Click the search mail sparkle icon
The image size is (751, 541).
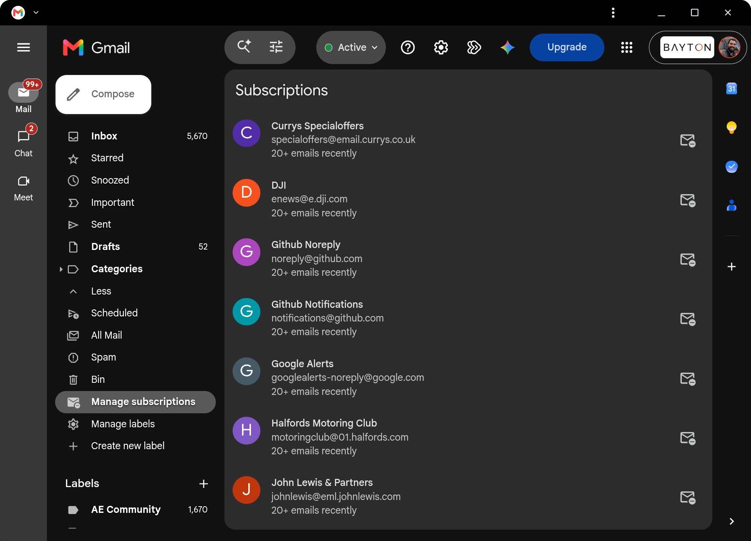coord(244,47)
